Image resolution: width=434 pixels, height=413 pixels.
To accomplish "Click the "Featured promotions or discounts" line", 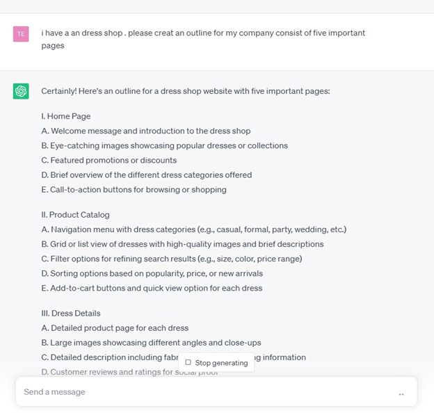I will coord(109,161).
